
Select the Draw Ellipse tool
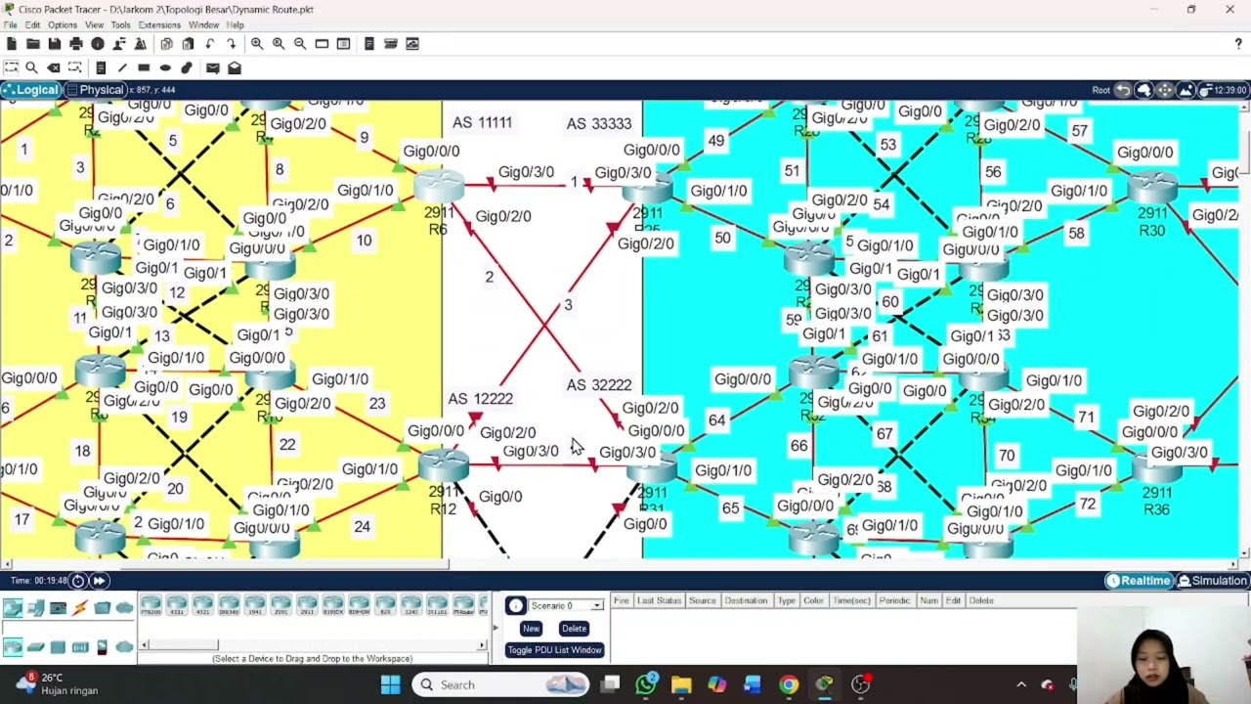tap(165, 67)
